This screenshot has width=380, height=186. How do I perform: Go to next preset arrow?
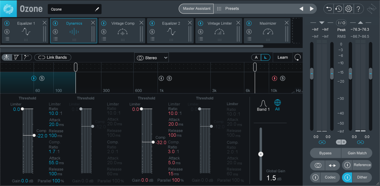pos(312,9)
